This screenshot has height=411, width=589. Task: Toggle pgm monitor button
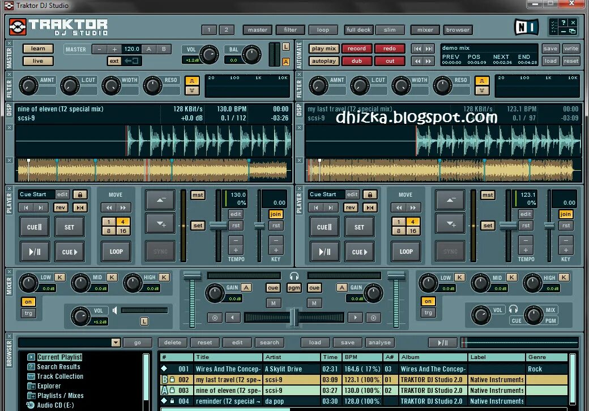[x=294, y=288]
